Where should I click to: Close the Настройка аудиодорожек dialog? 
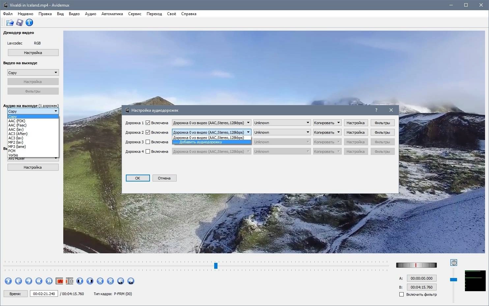pos(391,110)
